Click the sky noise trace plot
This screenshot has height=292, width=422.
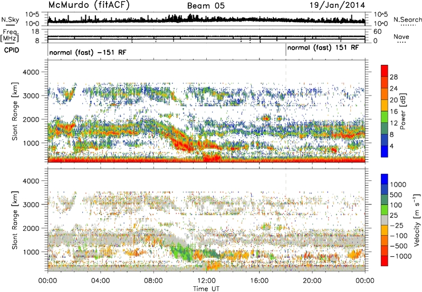click(x=206, y=19)
